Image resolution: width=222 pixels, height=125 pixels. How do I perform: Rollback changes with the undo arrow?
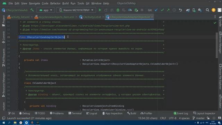(180, 10)
